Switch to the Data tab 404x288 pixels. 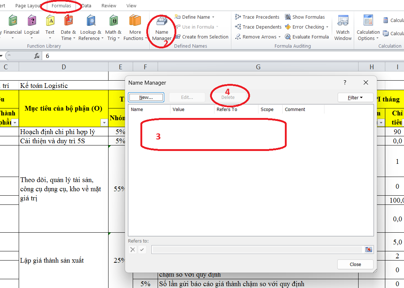coord(86,6)
